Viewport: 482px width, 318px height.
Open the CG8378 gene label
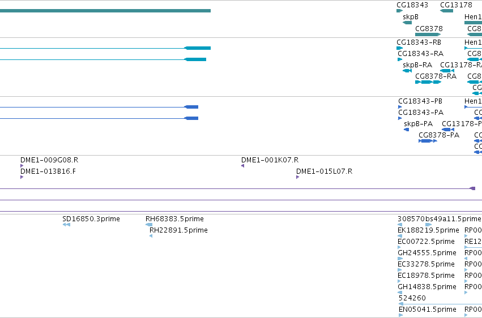[x=429, y=28]
